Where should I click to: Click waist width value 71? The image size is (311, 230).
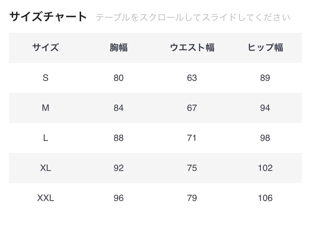[192, 138]
